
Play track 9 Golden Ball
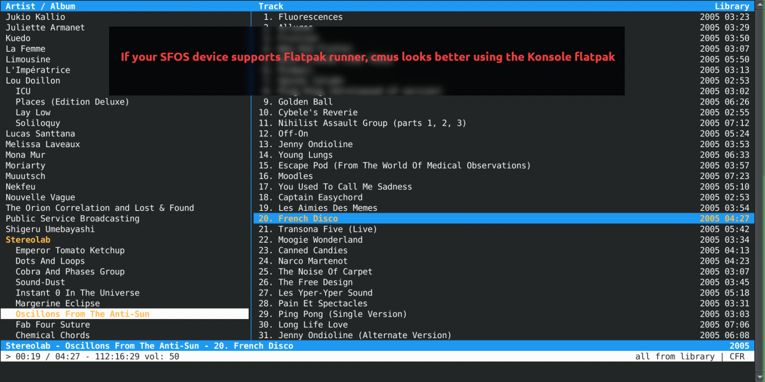(x=305, y=102)
